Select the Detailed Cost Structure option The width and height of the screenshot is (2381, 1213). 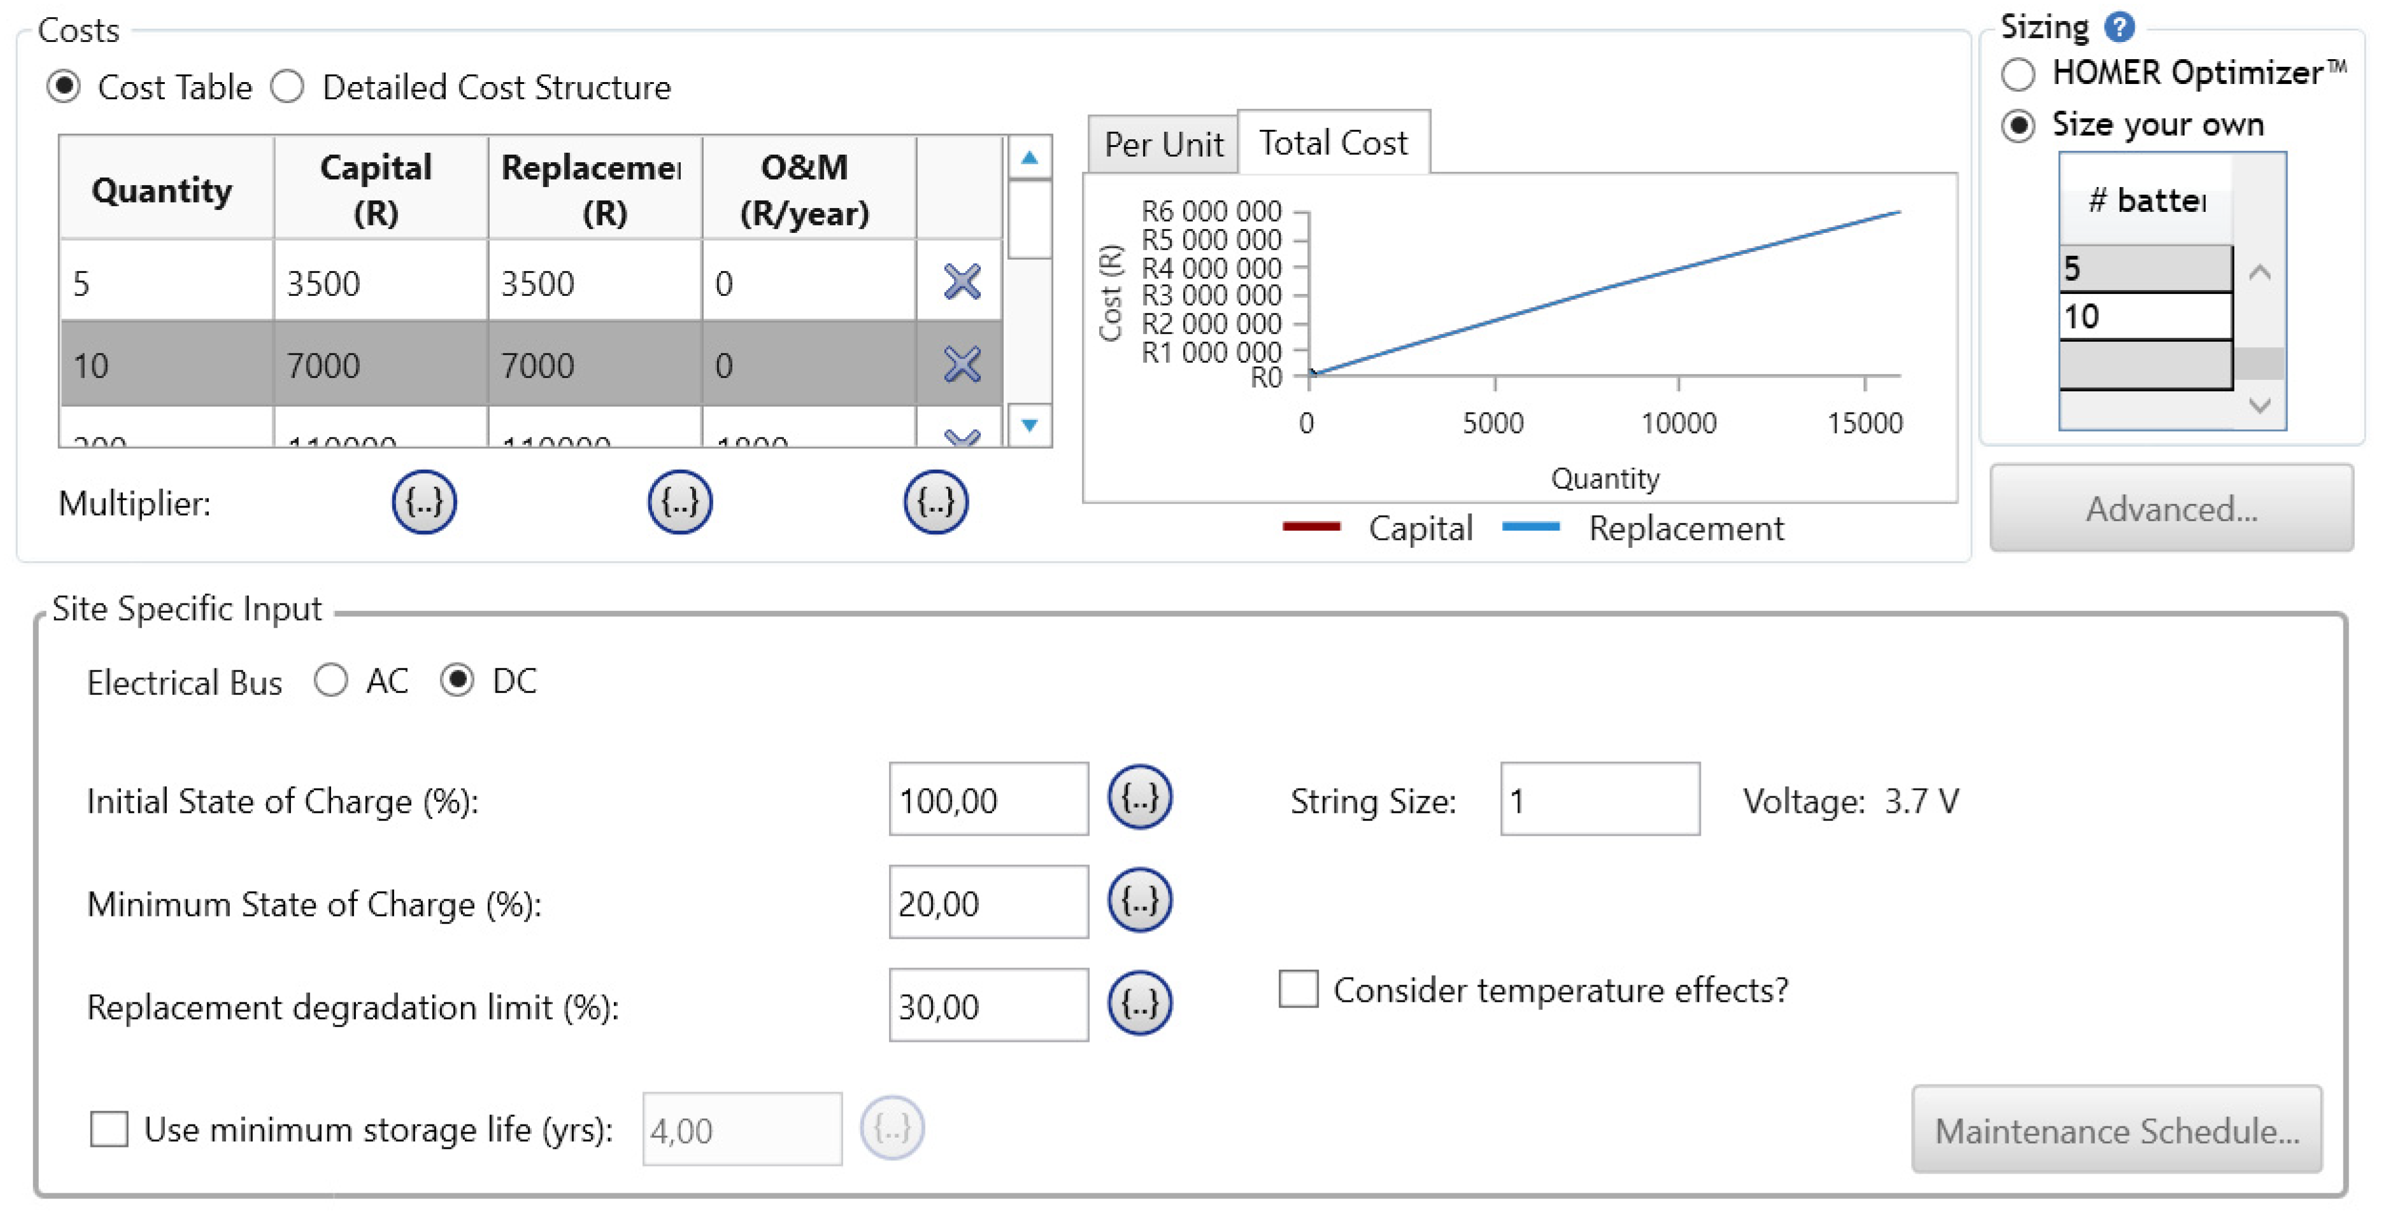(288, 87)
